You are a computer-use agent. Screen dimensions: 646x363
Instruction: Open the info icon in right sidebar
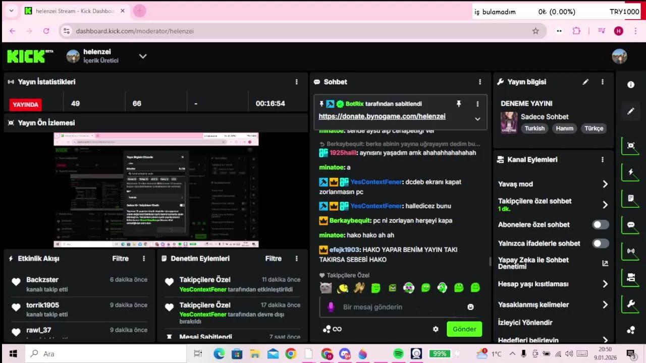[x=631, y=85]
